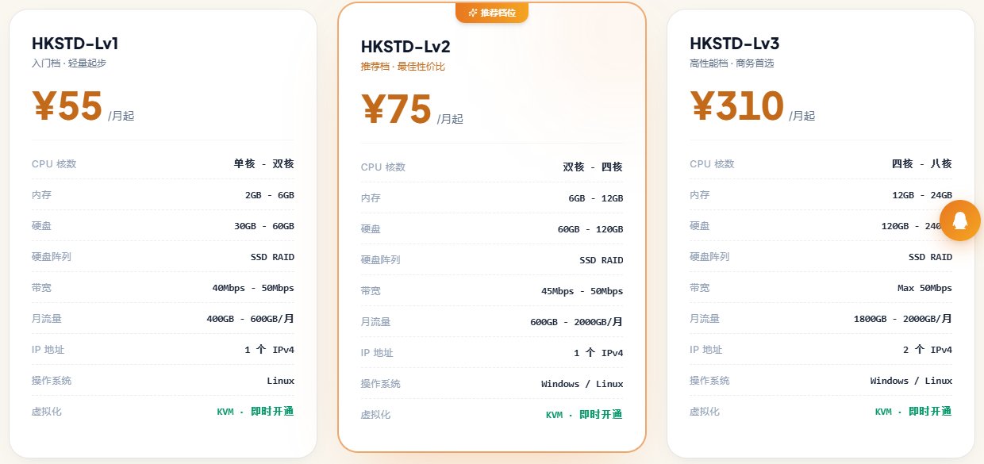Screen dimensions: 984x464
Task: Click Lv2 operating system Windows / Linux
Action: click(x=582, y=384)
